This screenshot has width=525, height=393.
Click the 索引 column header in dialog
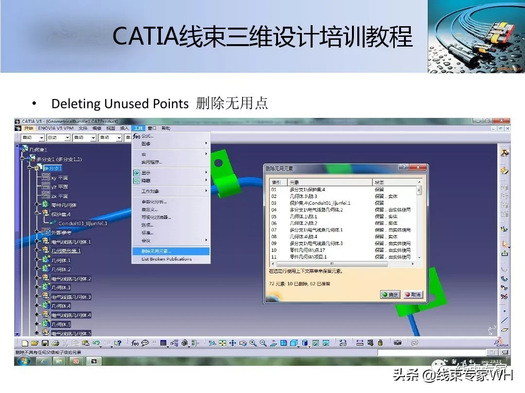coord(279,182)
